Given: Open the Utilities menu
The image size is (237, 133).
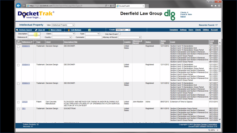Looking at the screenshot, I should point(206,30).
